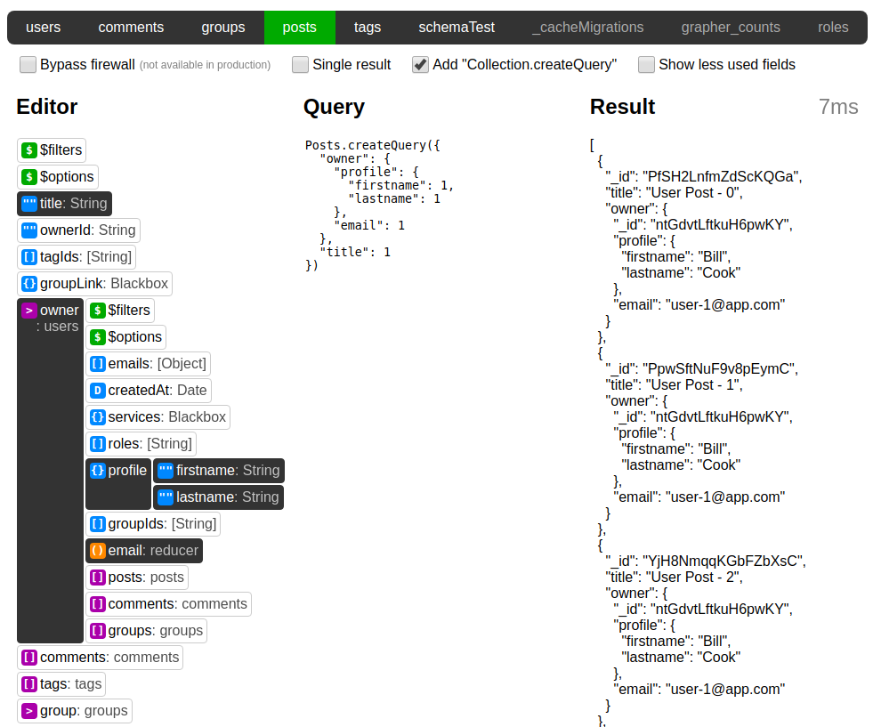Switch to the comments collection tab

132,28
